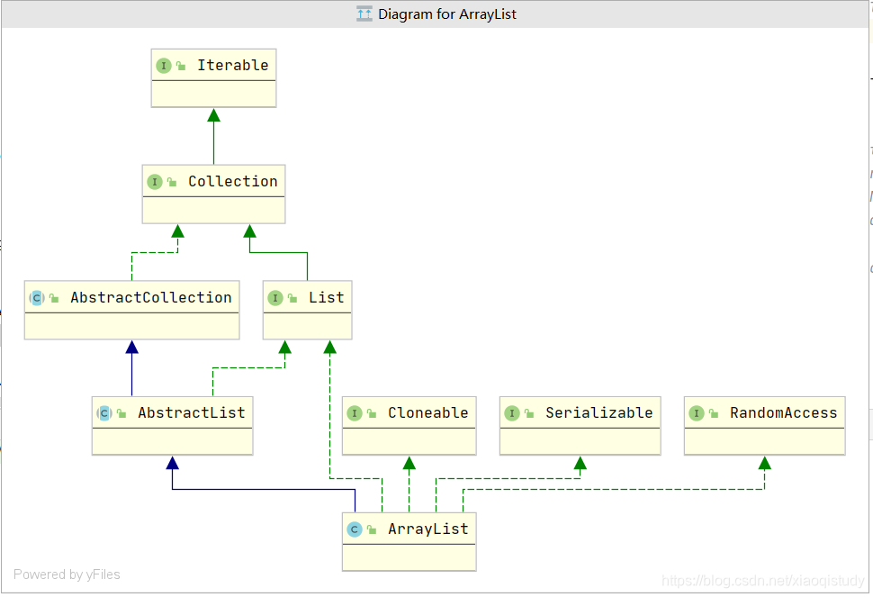Click the interface icon beside Collection
Screen dimensions: 873x597
[154, 182]
